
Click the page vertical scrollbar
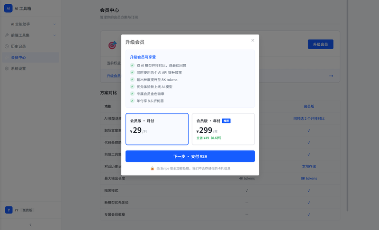tap(347, 105)
